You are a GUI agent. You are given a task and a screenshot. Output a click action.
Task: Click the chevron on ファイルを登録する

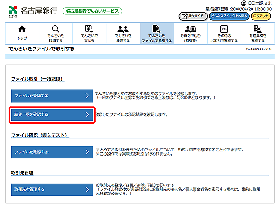[x=87, y=96]
